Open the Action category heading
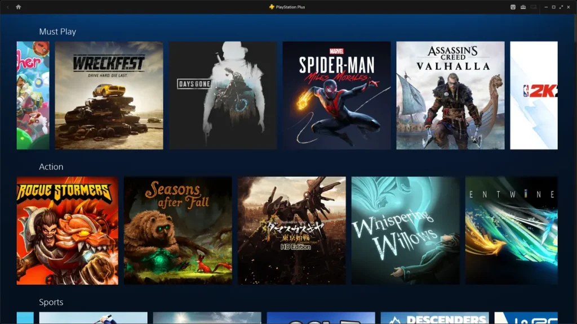The image size is (577, 324). coord(51,166)
